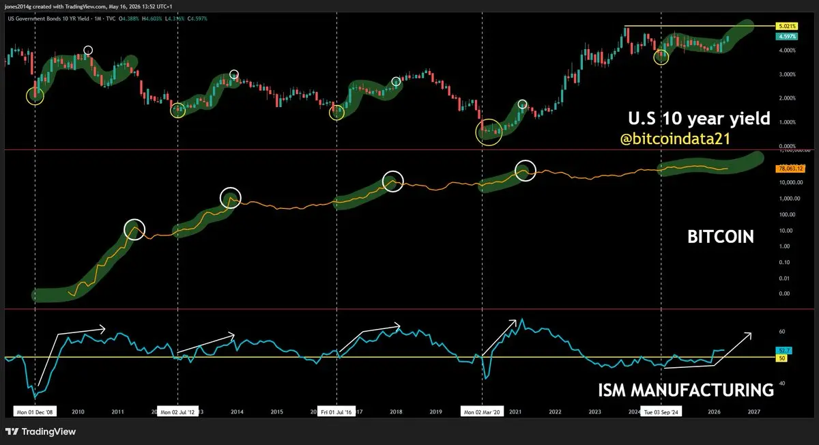Click the 52.7 ISM value label
The width and height of the screenshot is (819, 445).
coord(784,349)
